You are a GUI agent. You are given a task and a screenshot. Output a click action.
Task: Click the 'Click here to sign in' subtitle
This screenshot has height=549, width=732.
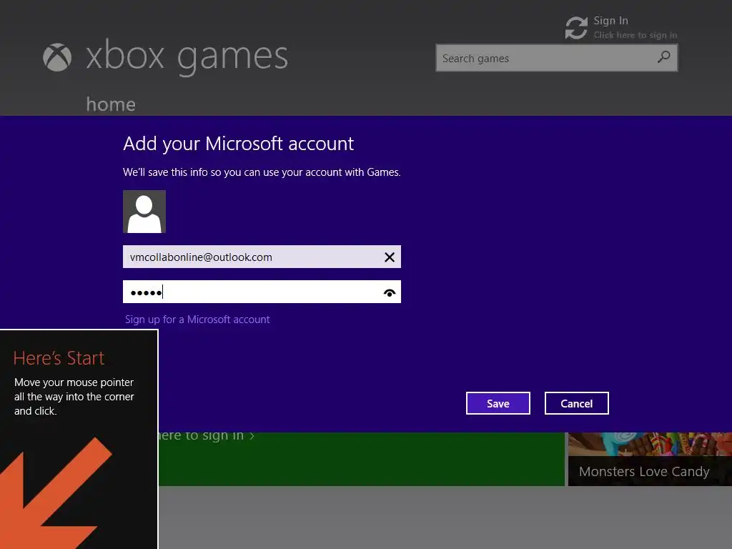pyautogui.click(x=635, y=35)
